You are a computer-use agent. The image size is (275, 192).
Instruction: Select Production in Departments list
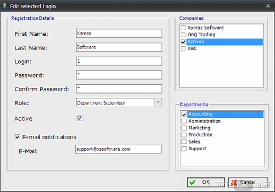click(x=200, y=135)
